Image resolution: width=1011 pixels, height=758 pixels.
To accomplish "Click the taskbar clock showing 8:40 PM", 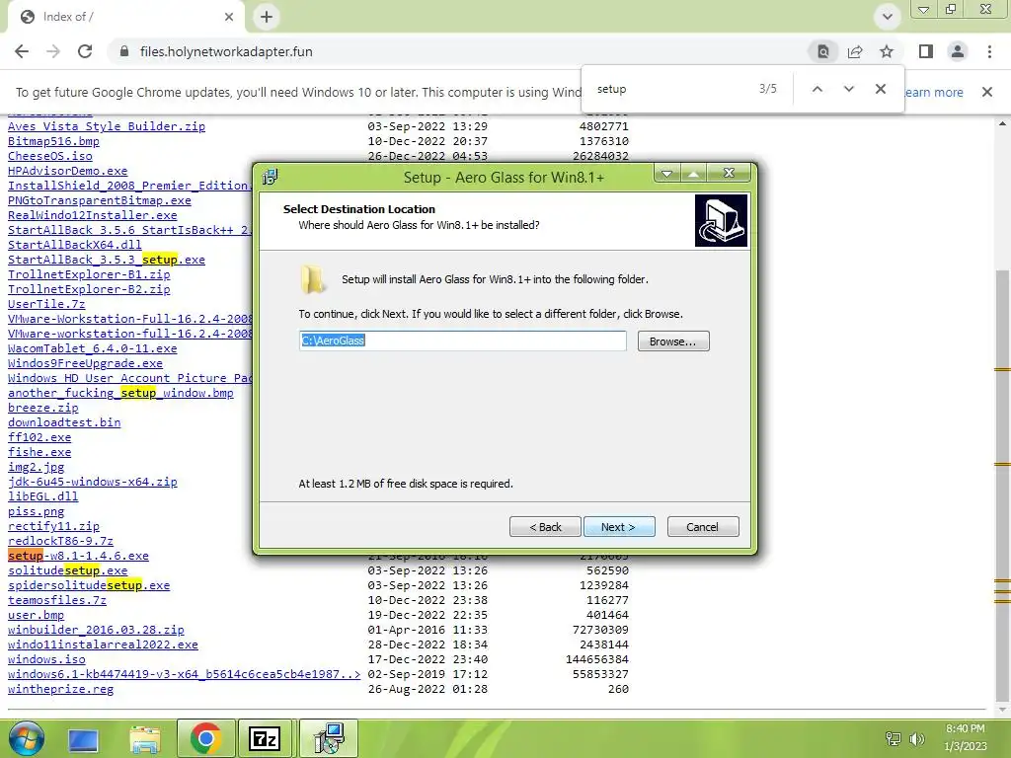I will pyautogui.click(x=966, y=737).
